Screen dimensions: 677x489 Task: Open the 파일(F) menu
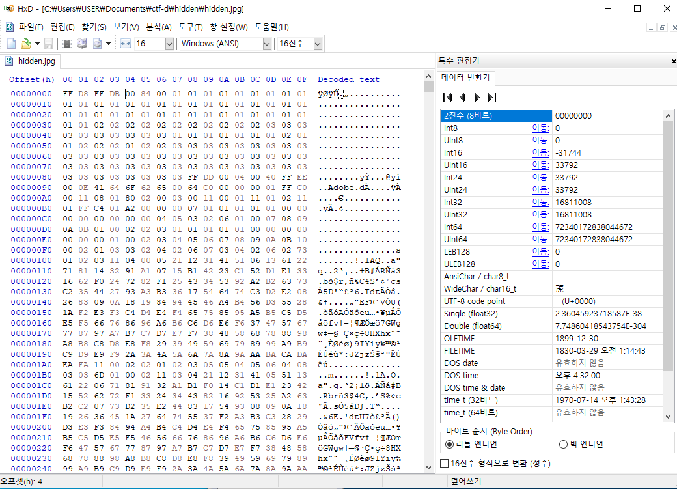click(x=31, y=27)
